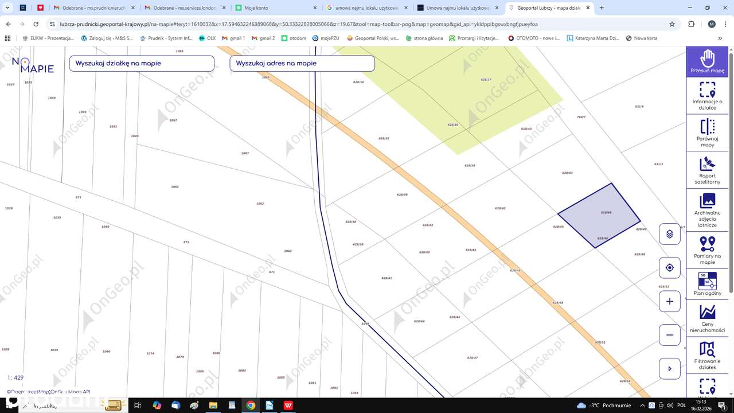
Task: Open Informacje o działce tool
Action: [707, 96]
